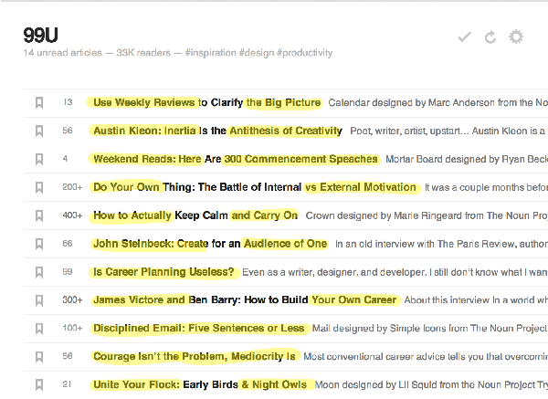The width and height of the screenshot is (548, 399).
Task: Open feed settings gear icon
Action: (x=516, y=37)
